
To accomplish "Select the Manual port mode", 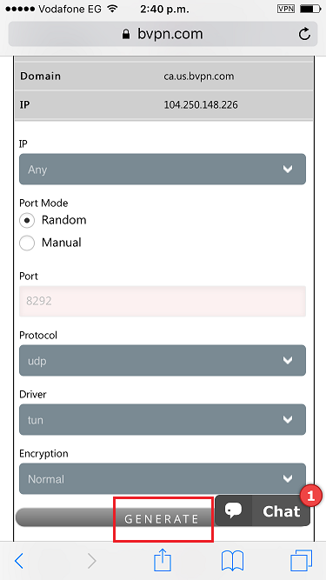I will [27, 243].
